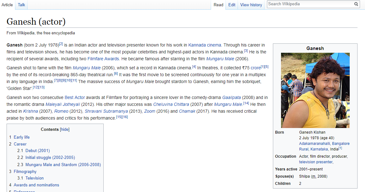Open citation [4] after record sentence
Viewport: 365px width, 192px height.
coord(194,66)
